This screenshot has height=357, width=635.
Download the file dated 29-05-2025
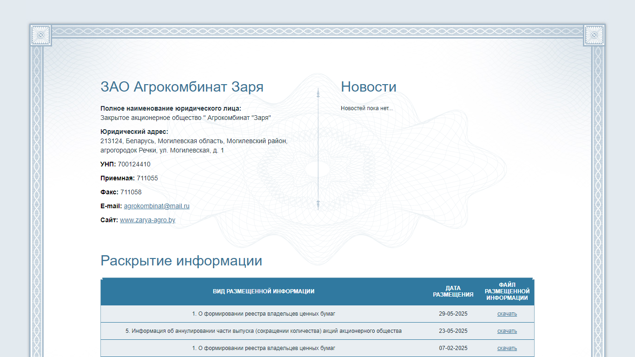(507, 314)
